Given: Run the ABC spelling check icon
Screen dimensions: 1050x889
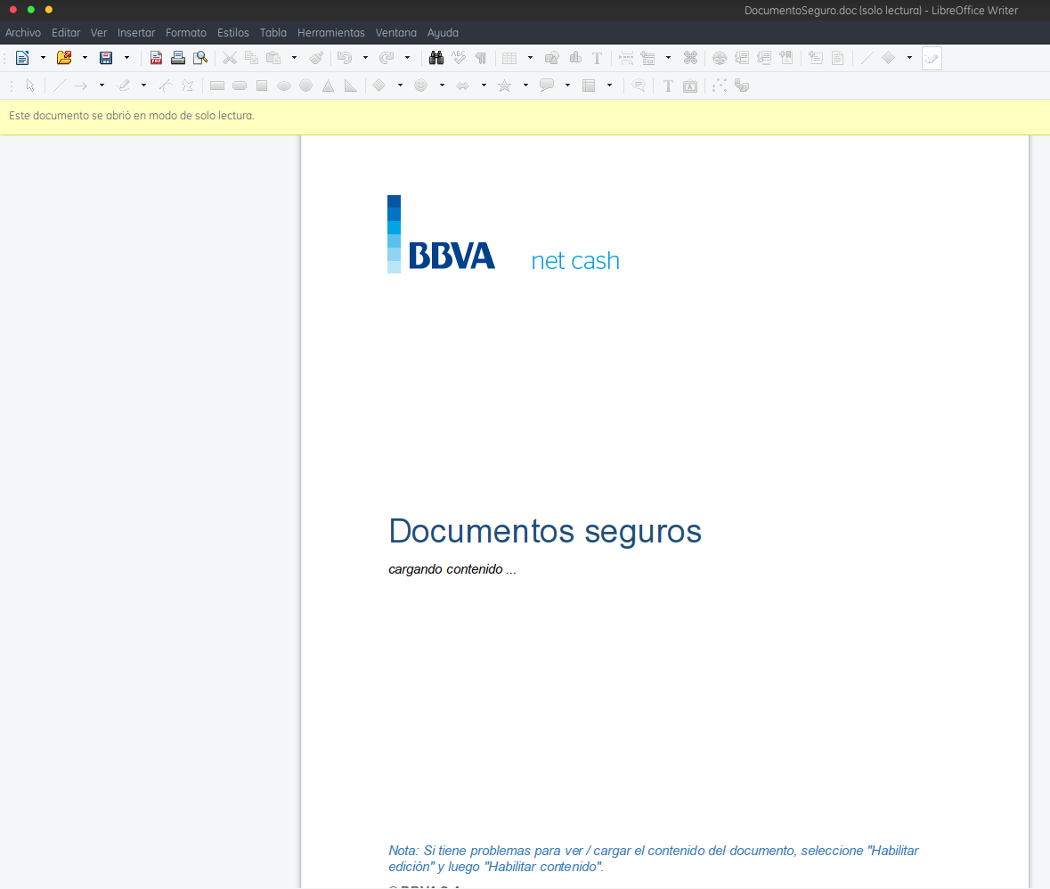Looking at the screenshot, I should (459, 58).
